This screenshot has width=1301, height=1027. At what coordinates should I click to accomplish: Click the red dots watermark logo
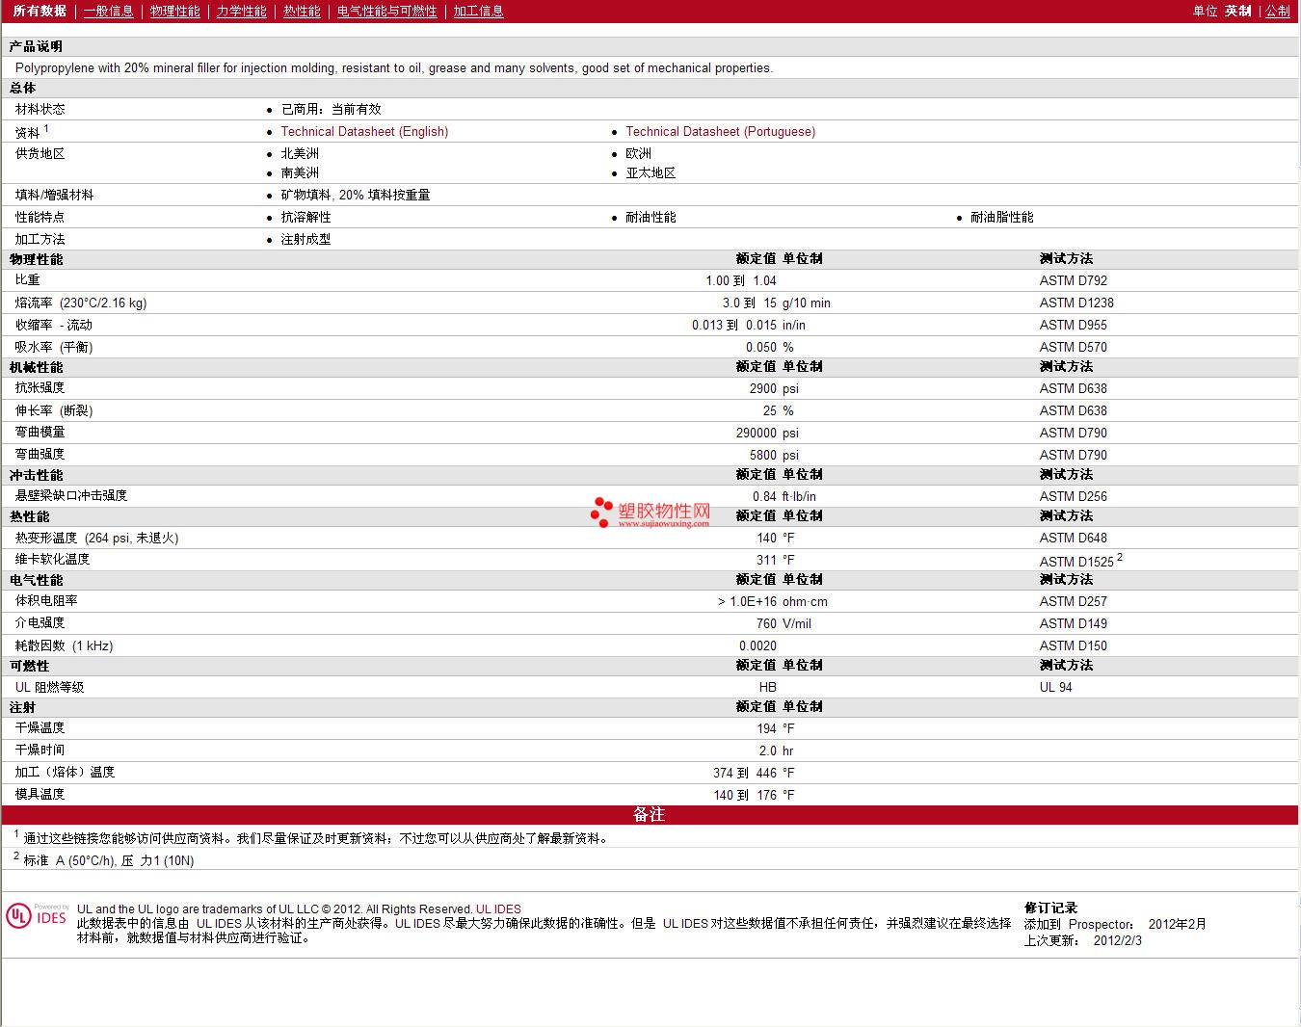point(602,511)
